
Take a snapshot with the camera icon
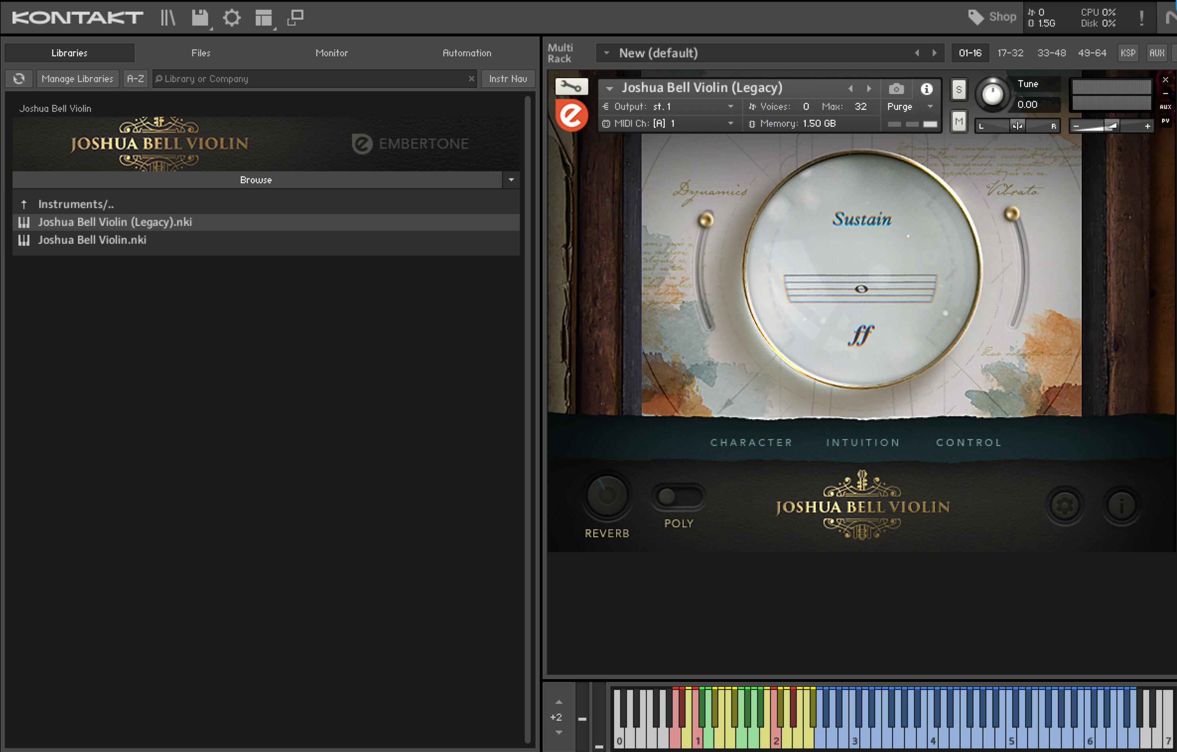tap(896, 89)
